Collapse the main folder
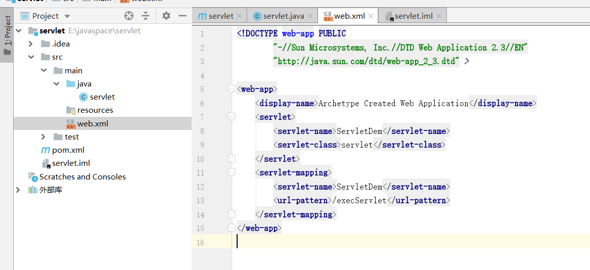 tap(43, 70)
